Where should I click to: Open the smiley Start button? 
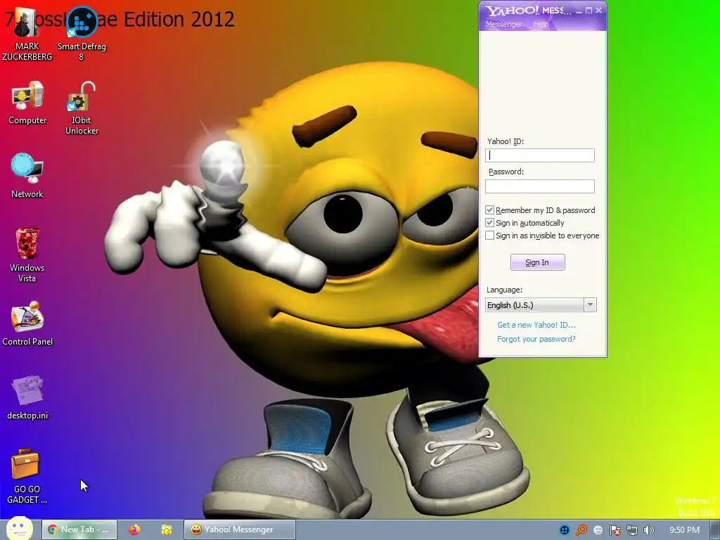[19, 529]
